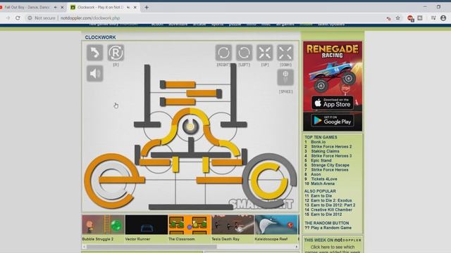Open the red extension icon left of the star
451x253 pixels.
click(388, 18)
